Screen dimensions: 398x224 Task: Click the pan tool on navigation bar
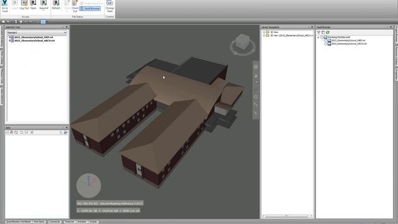tap(256, 77)
